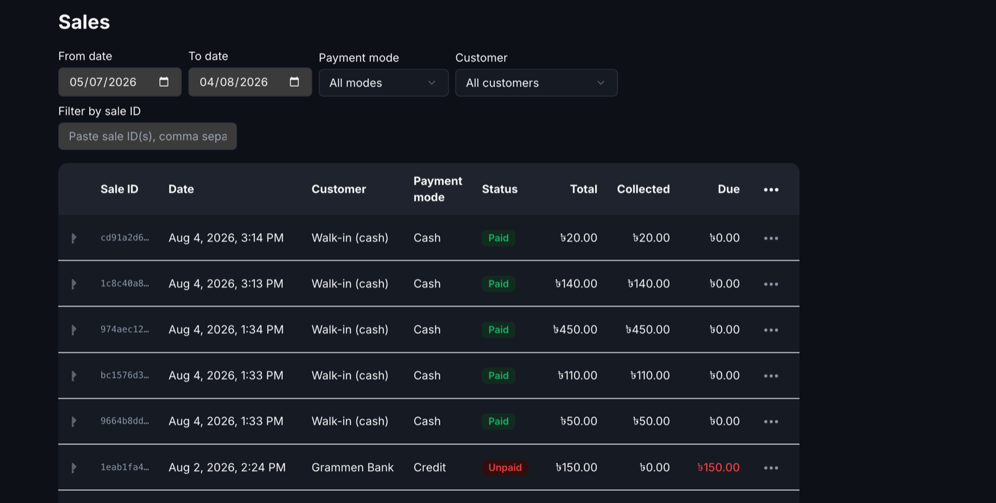This screenshot has width=996, height=503.
Task: Open actions menu for sale 974aec12
Action: tap(771, 330)
